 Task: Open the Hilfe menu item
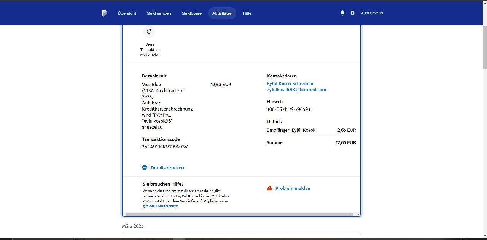point(247,13)
